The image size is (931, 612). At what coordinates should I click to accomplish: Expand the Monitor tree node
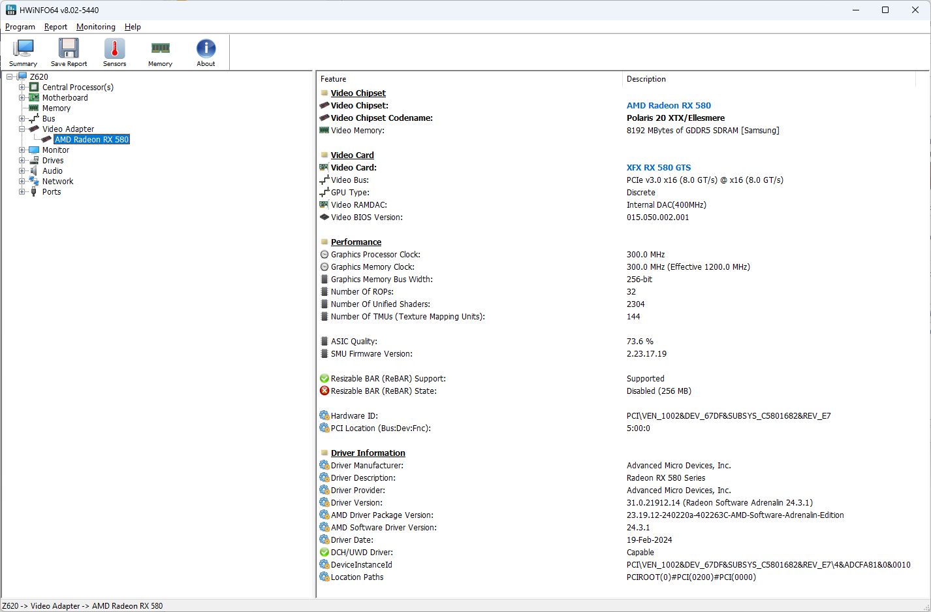point(22,150)
